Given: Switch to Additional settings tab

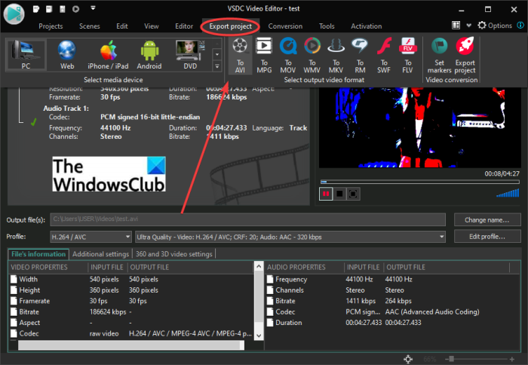Looking at the screenshot, I should point(101,254).
